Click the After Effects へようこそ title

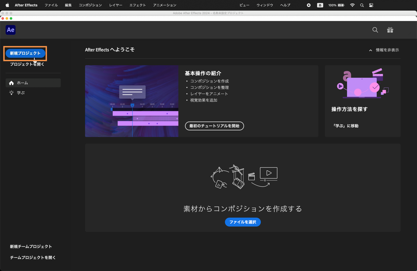pyautogui.click(x=110, y=50)
